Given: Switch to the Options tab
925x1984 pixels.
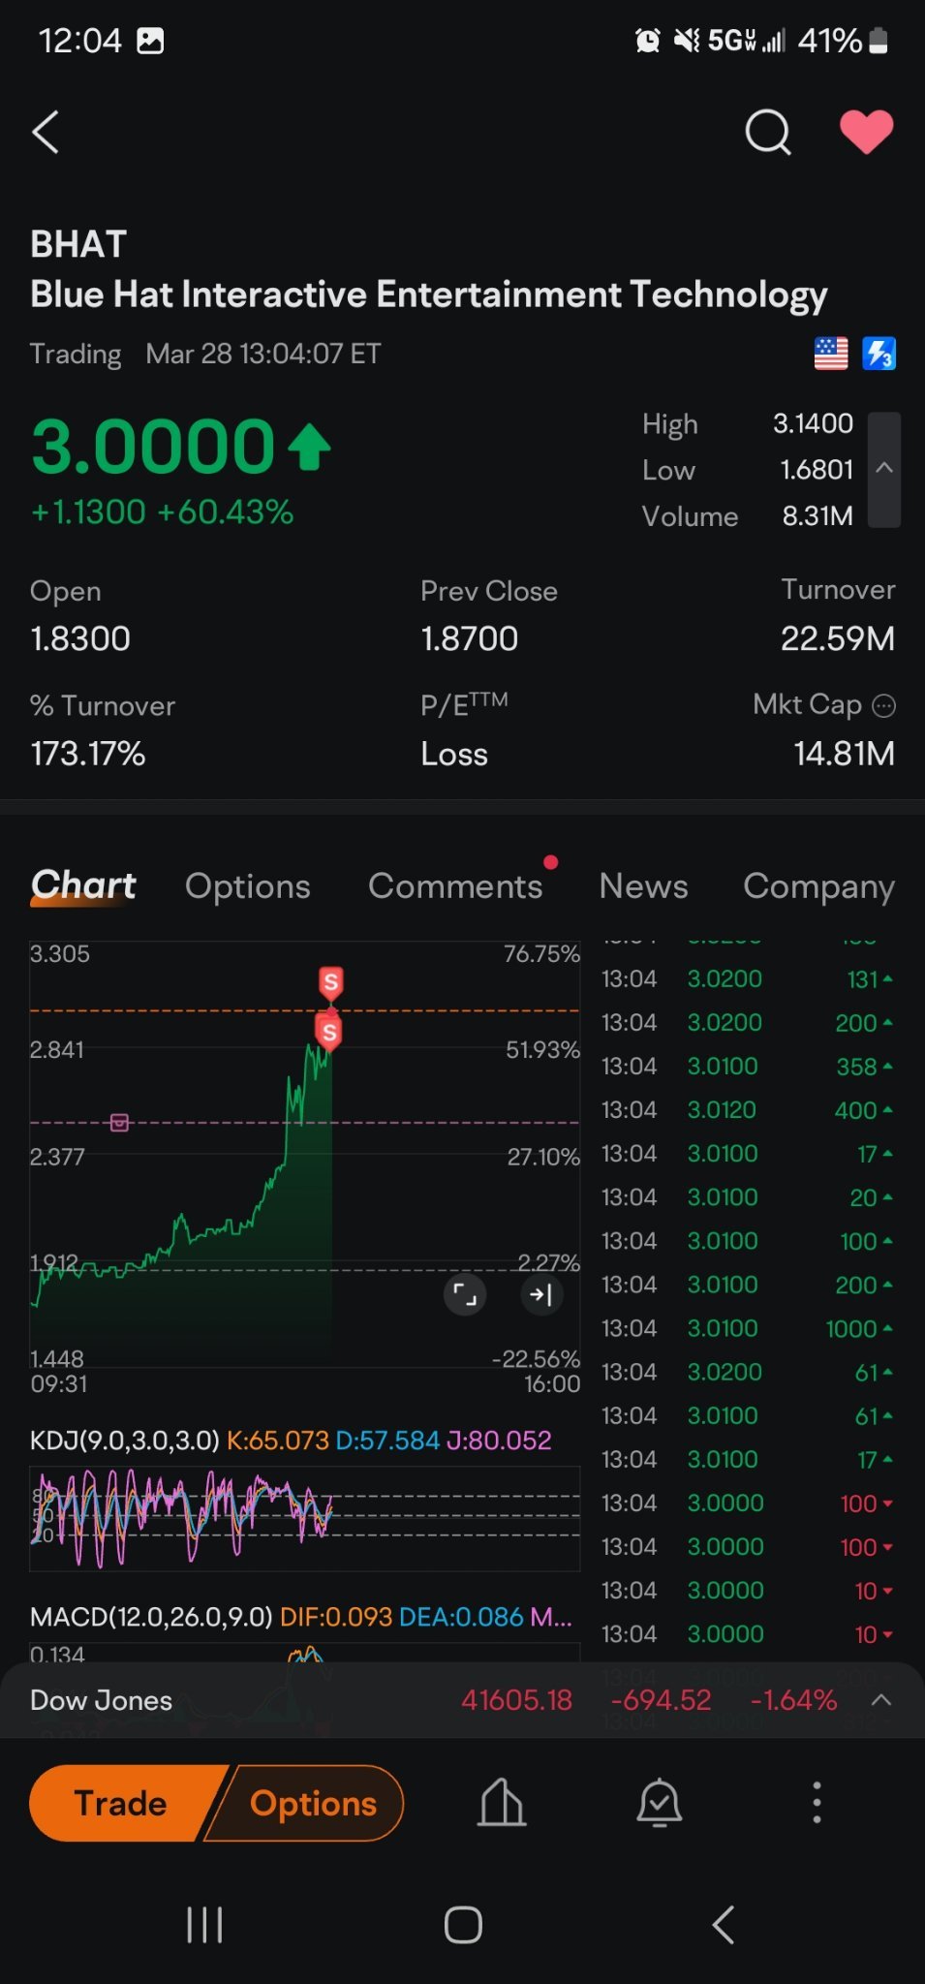Looking at the screenshot, I should click(248, 885).
